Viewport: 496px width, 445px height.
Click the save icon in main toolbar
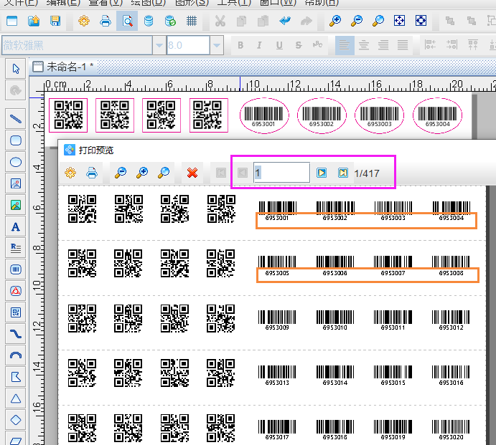pos(55,21)
